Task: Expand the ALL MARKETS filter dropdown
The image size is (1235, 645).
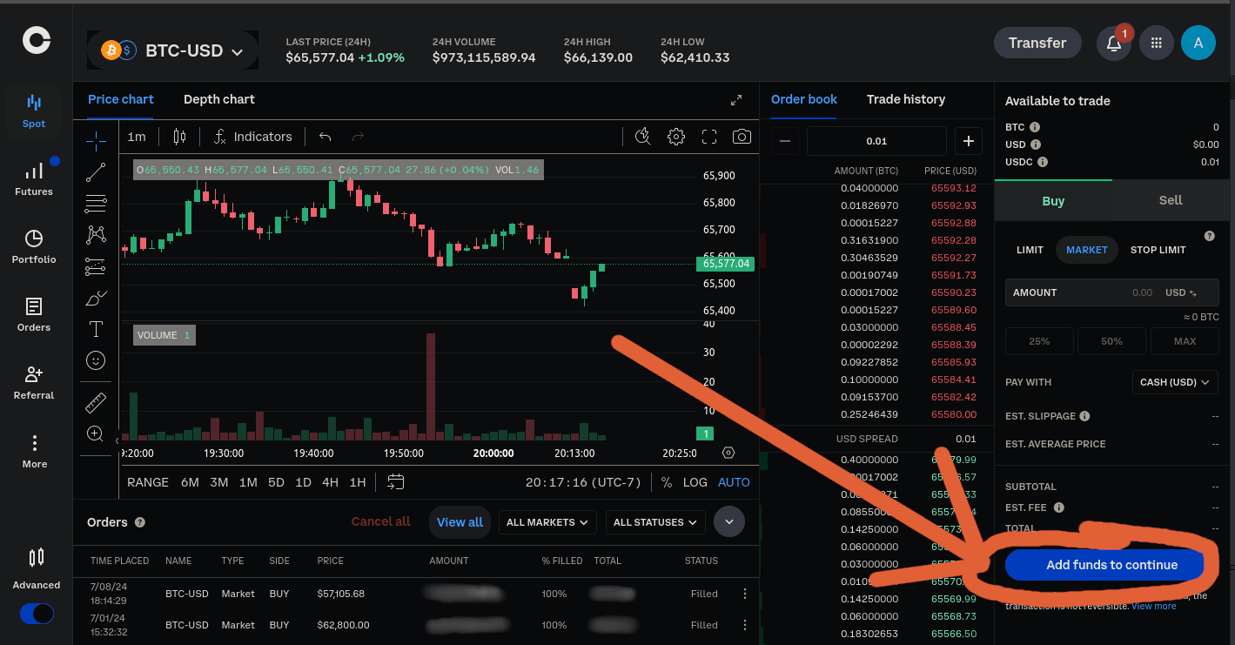Action: click(x=547, y=521)
